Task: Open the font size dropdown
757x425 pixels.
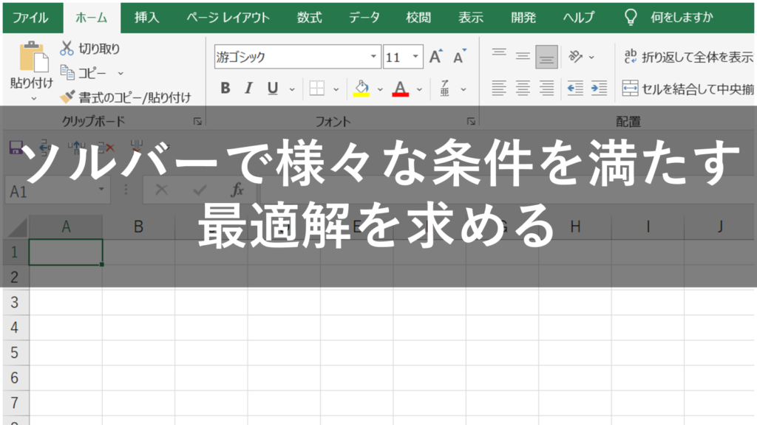Action: tap(415, 56)
